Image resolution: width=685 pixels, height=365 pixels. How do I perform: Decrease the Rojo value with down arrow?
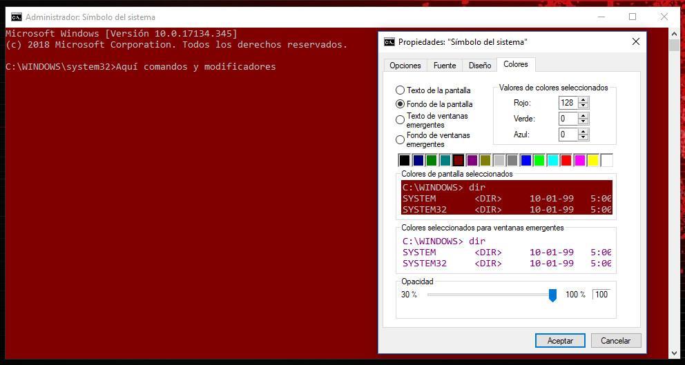point(583,106)
